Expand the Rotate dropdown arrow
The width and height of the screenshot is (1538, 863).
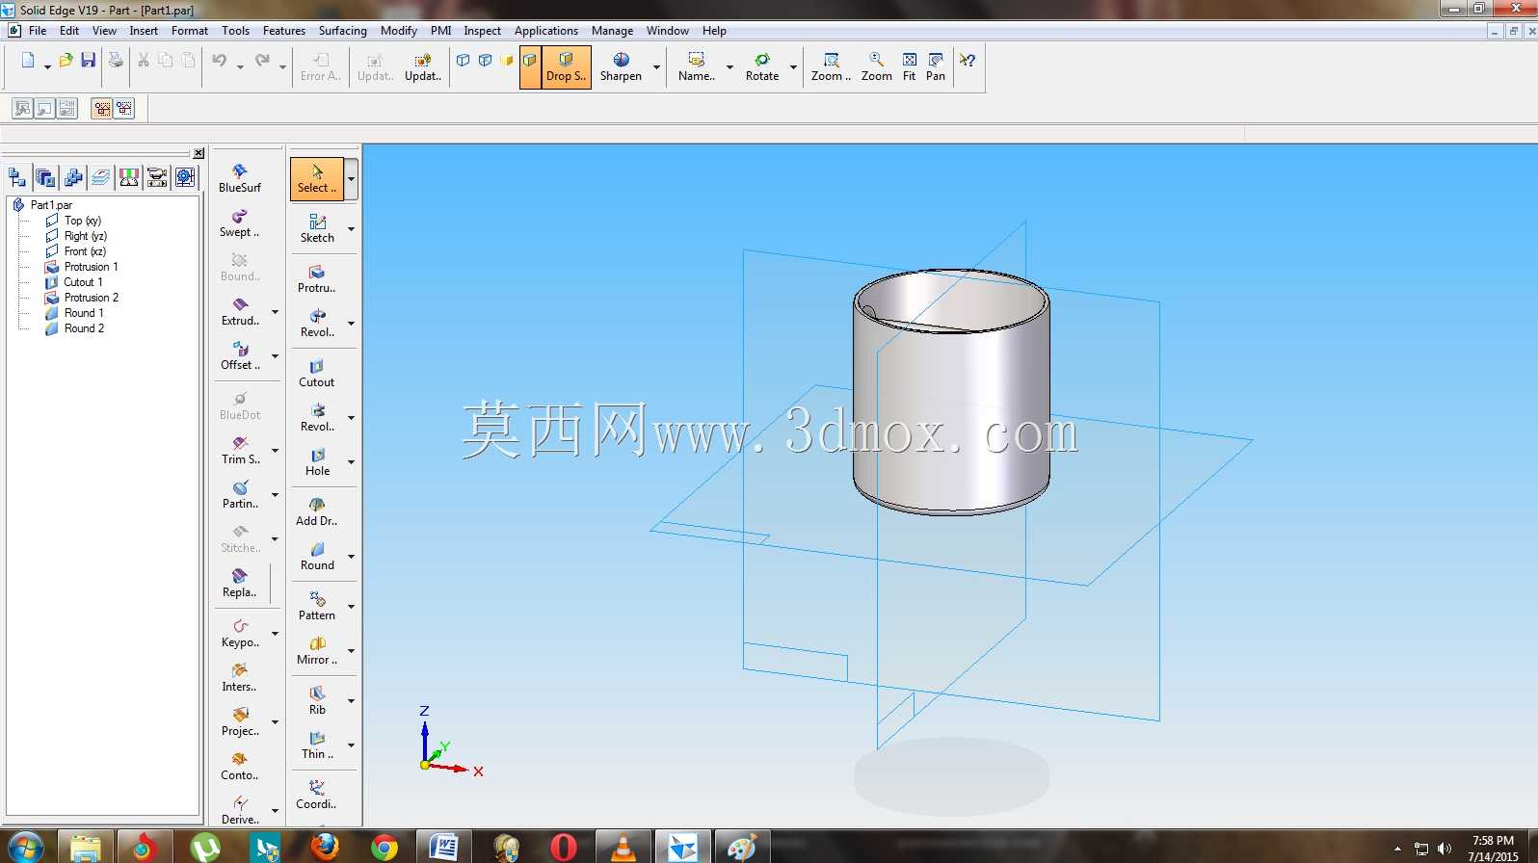click(x=793, y=67)
